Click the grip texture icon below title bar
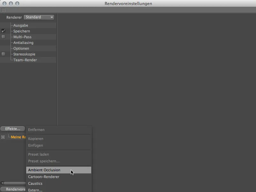256x192 pixels. pyautogui.click(x=4, y=10)
